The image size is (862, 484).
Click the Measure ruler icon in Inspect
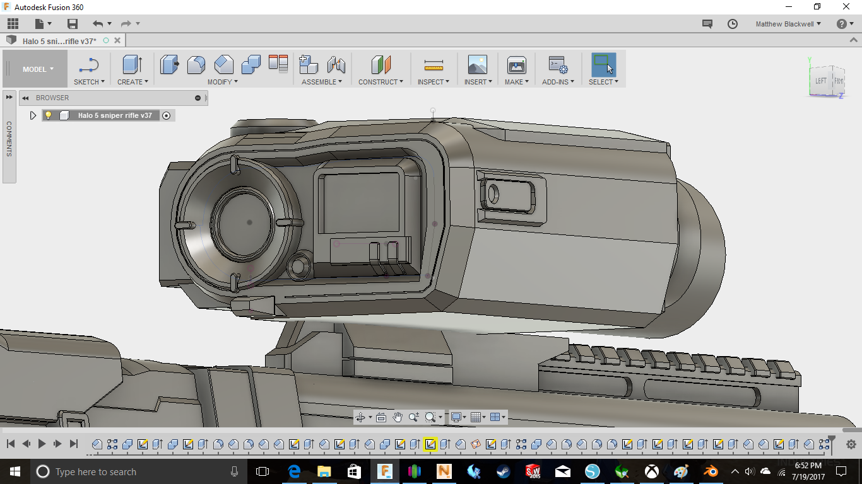pos(434,64)
